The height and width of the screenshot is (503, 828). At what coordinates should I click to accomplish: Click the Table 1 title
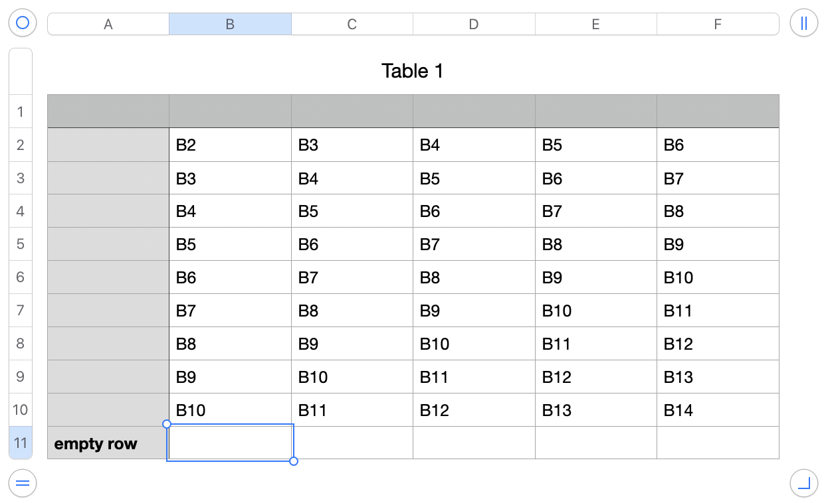[x=412, y=71]
